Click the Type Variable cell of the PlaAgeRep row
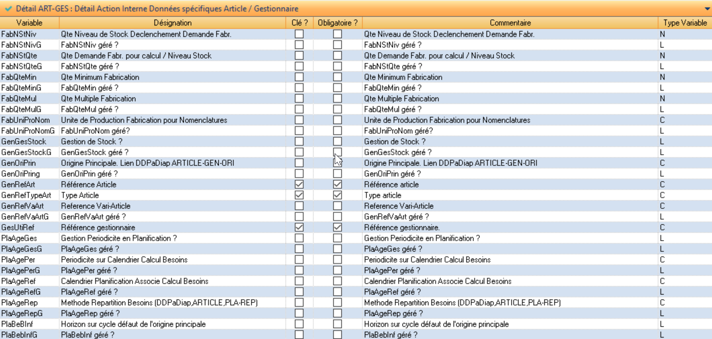712x339 pixels. (662, 302)
